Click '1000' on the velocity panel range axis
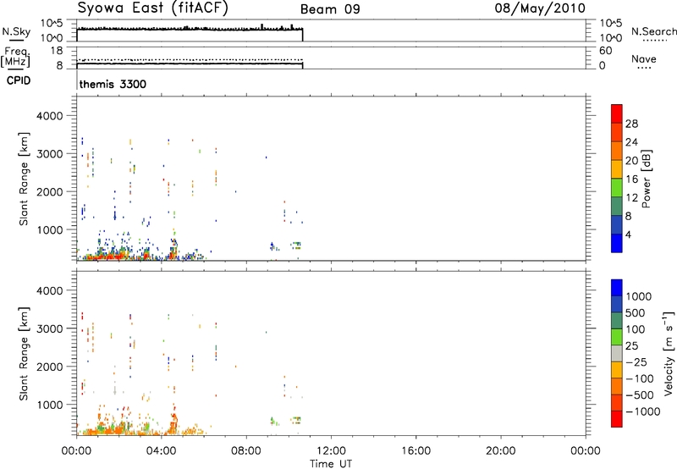Image resolution: width=677 pixels, height=469 pixels. click(x=50, y=405)
